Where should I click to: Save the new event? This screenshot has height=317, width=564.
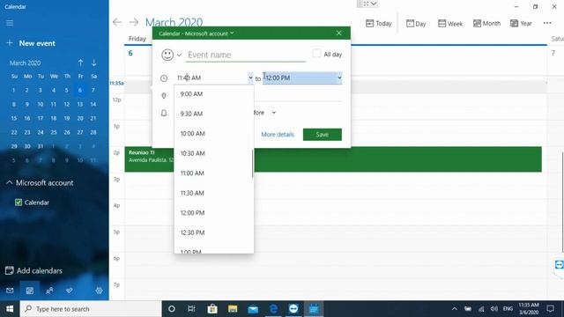point(323,135)
